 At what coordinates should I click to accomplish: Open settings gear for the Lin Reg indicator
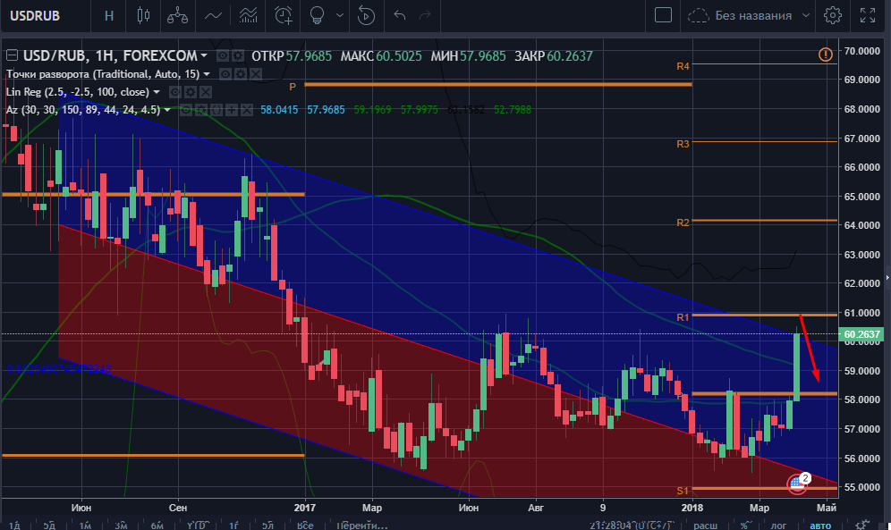[x=191, y=92]
